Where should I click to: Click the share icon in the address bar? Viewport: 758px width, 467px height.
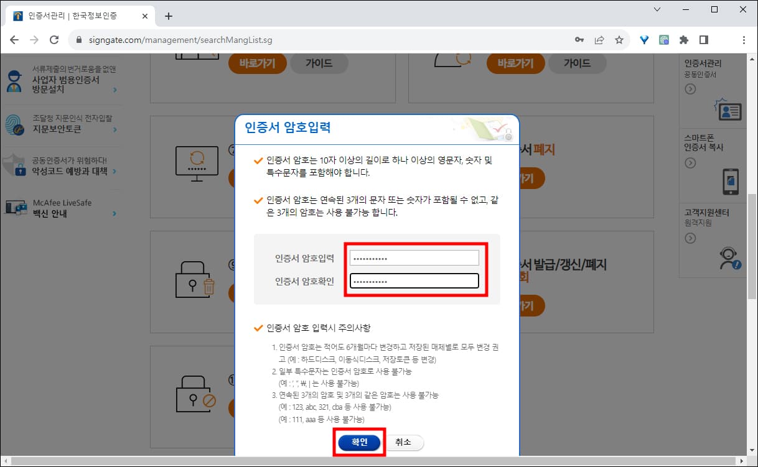[x=599, y=39]
